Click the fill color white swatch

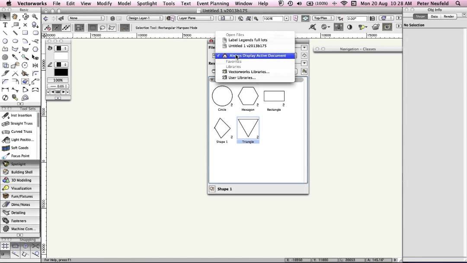(x=61, y=56)
